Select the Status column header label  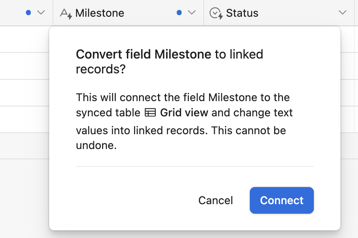tap(242, 13)
